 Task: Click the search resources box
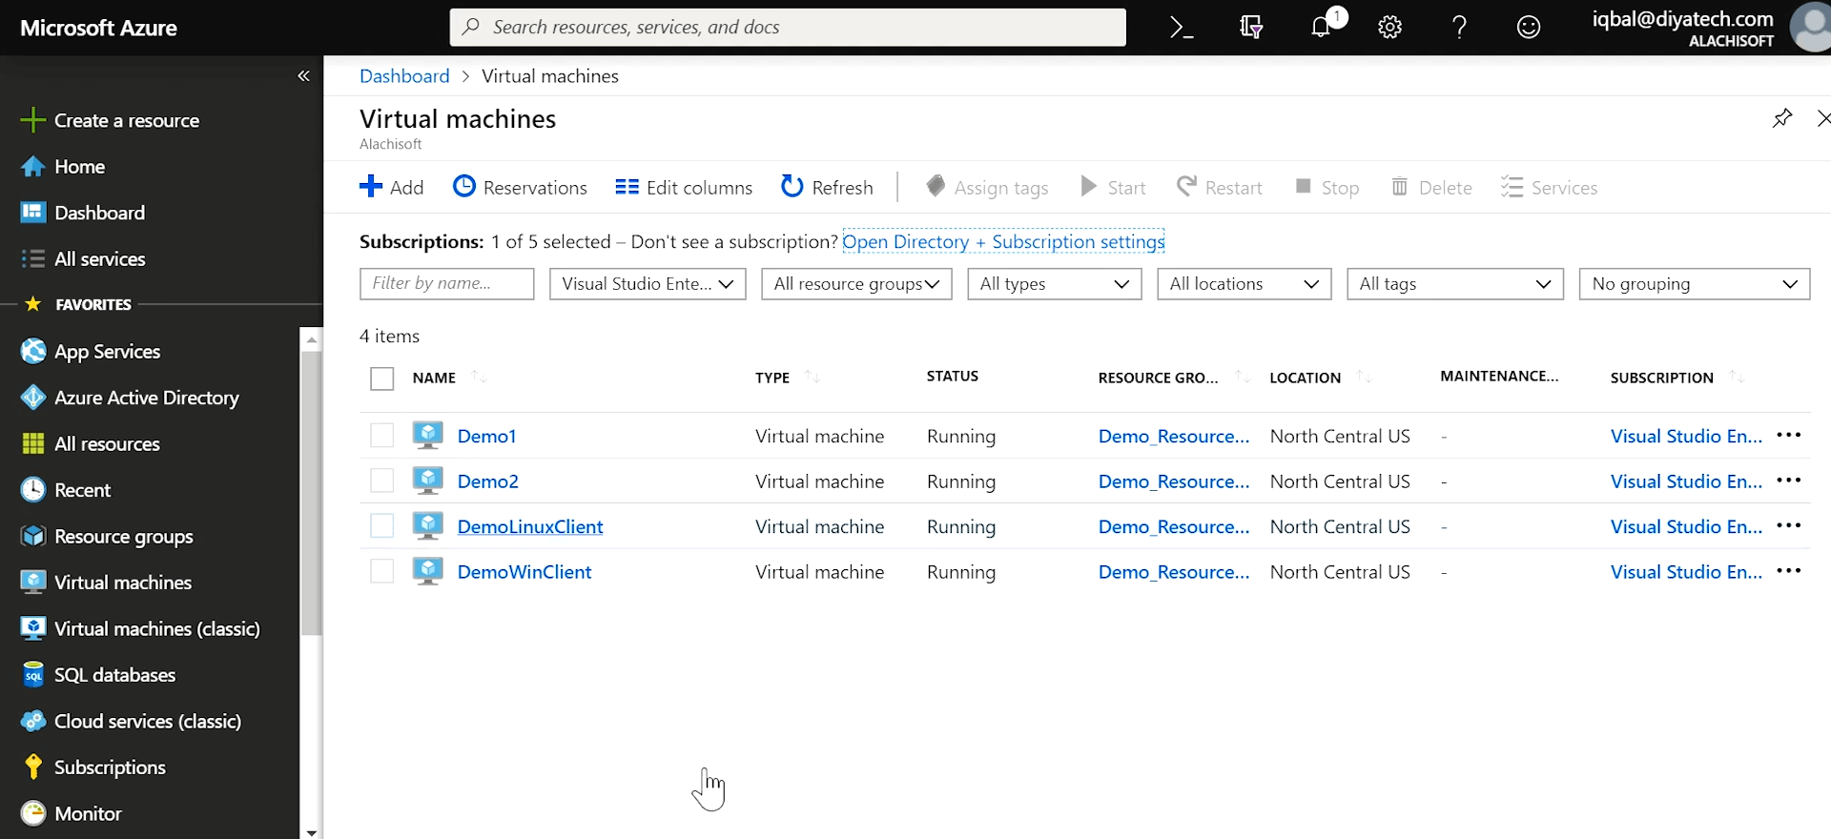coord(788,28)
